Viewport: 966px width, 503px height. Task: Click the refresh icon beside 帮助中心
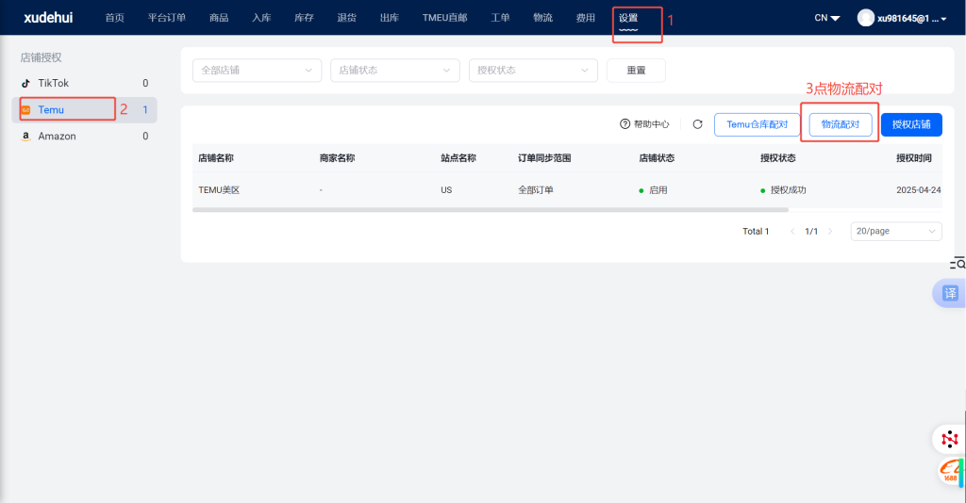point(698,124)
